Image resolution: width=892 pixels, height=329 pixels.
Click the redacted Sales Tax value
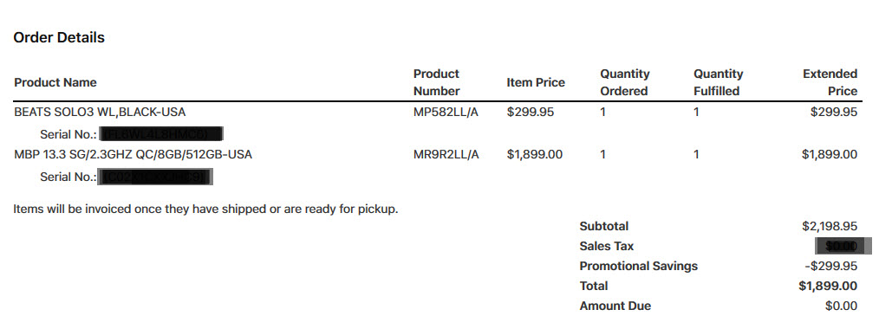click(843, 246)
